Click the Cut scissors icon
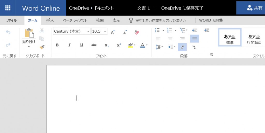 (42, 30)
